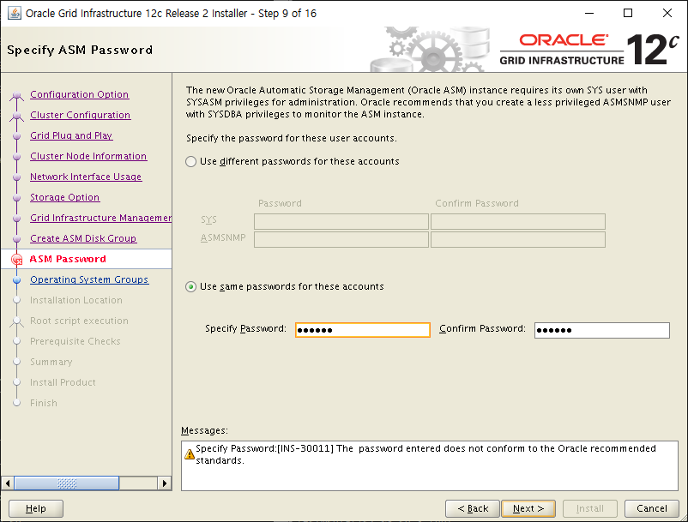
Task: Click the Java installer icon in title bar
Action: (14, 13)
